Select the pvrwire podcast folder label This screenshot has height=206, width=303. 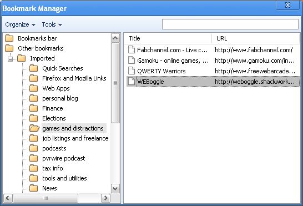click(x=64, y=158)
